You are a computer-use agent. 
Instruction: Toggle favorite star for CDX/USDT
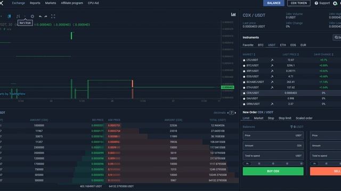pos(244,93)
